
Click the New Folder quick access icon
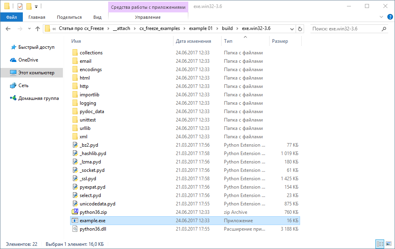(x=29, y=6)
